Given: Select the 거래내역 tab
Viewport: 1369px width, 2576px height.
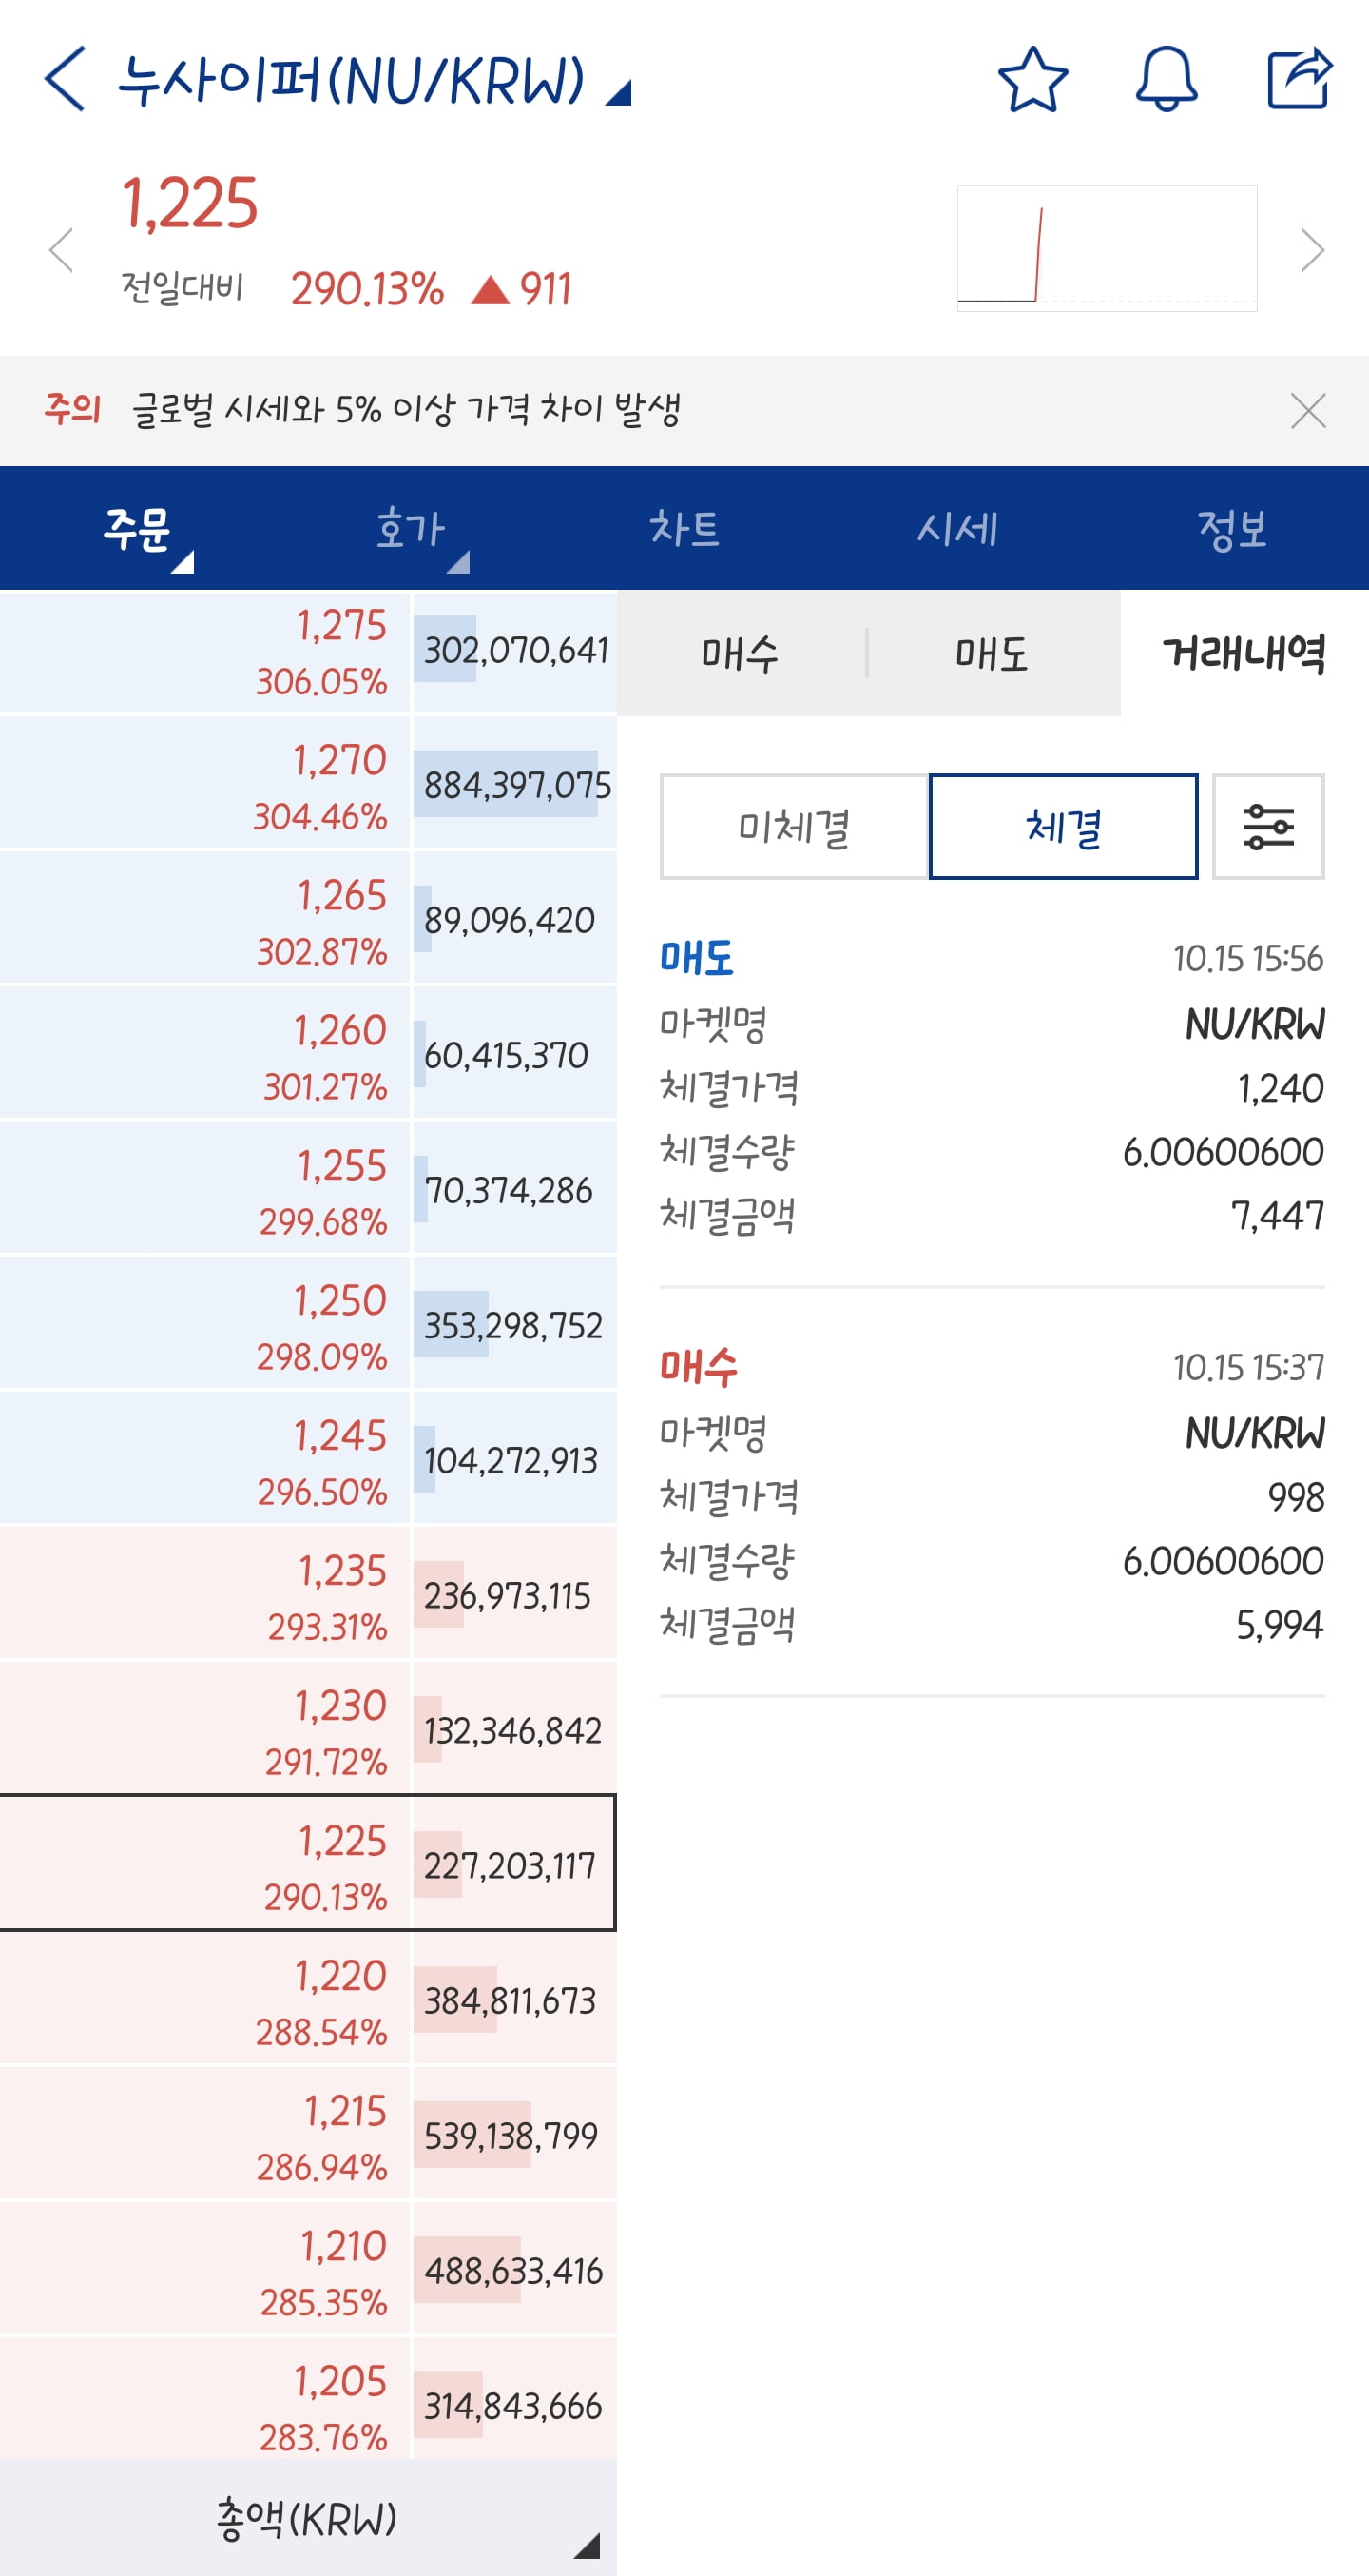Looking at the screenshot, I should [1244, 654].
